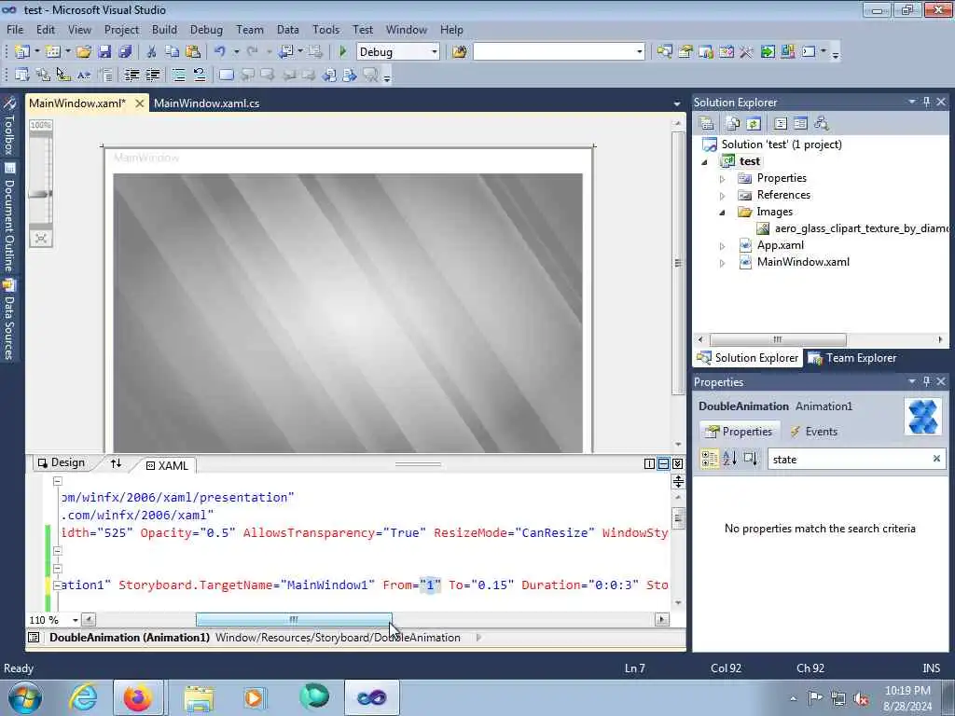Toggle Alphabetical sort in Properties panel
Screen dimensions: 955x716
pyautogui.click(x=729, y=459)
